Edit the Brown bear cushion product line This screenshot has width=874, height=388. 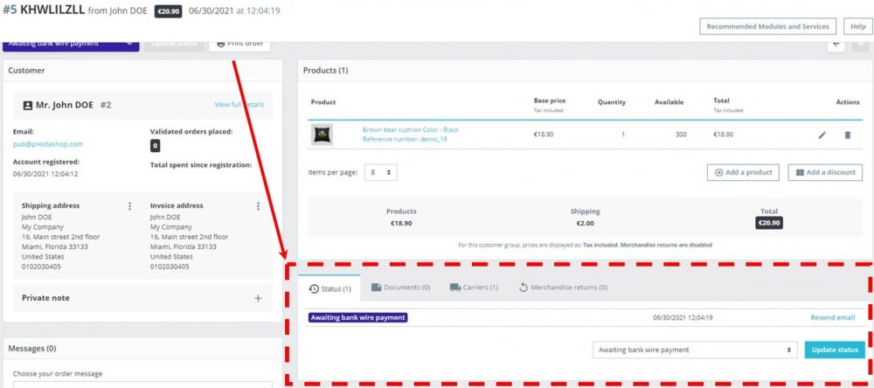coord(822,135)
